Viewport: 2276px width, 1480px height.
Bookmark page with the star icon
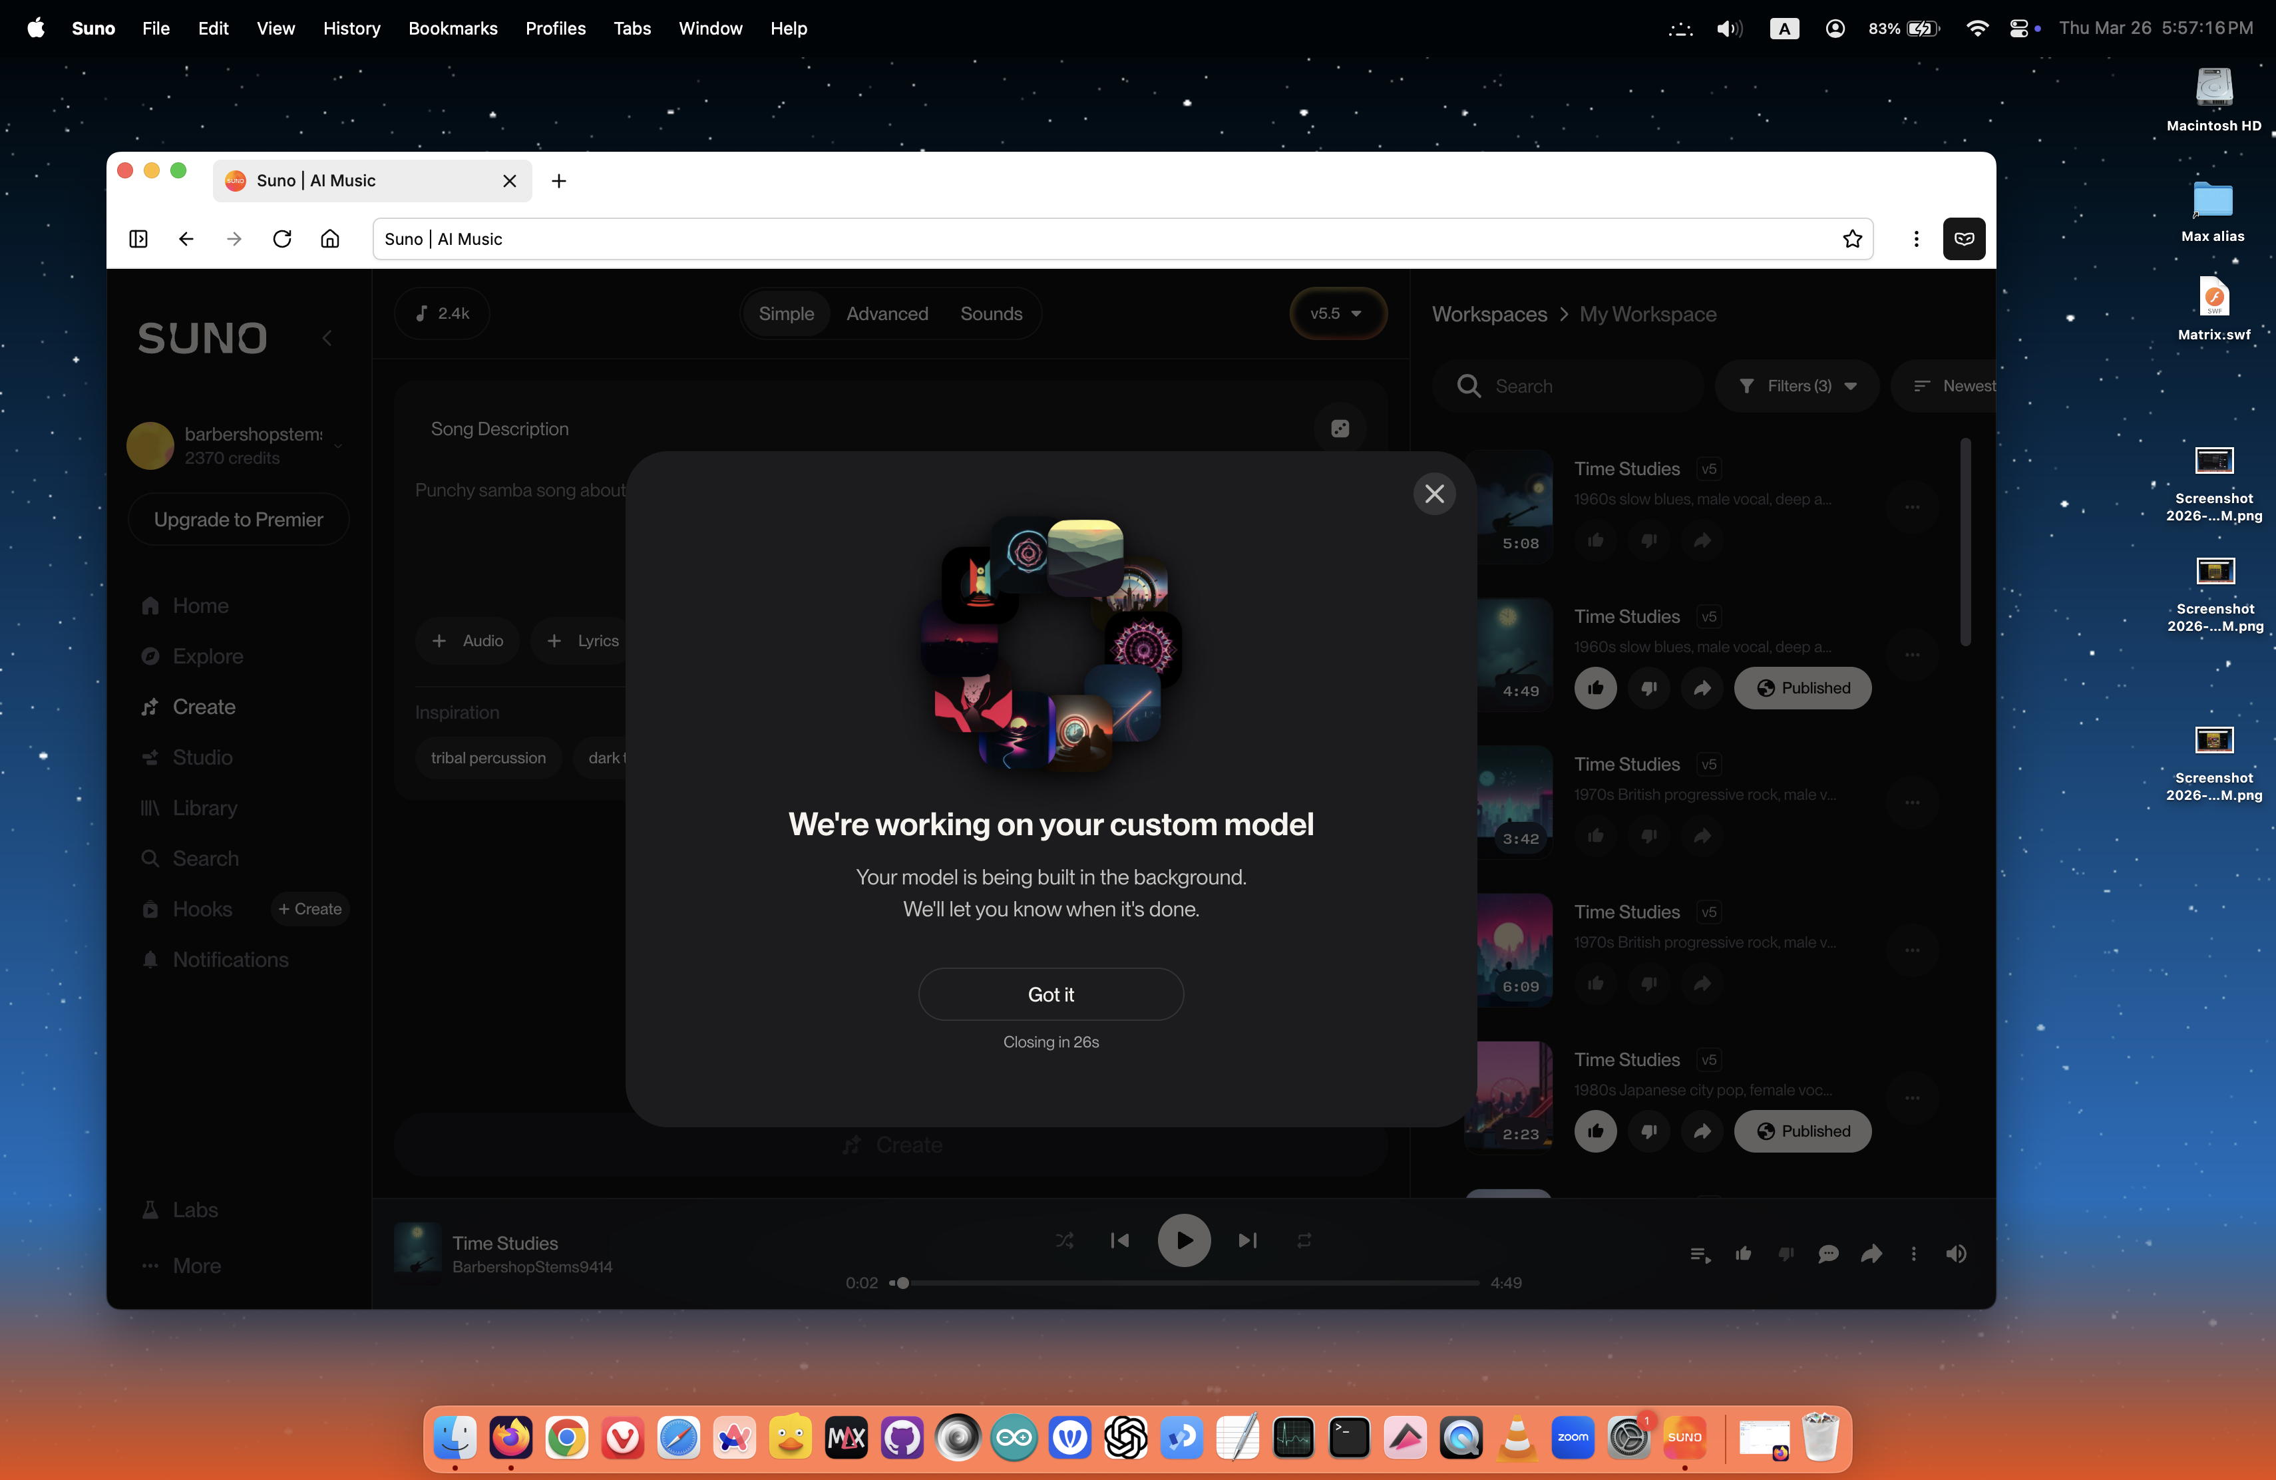click(x=1851, y=239)
